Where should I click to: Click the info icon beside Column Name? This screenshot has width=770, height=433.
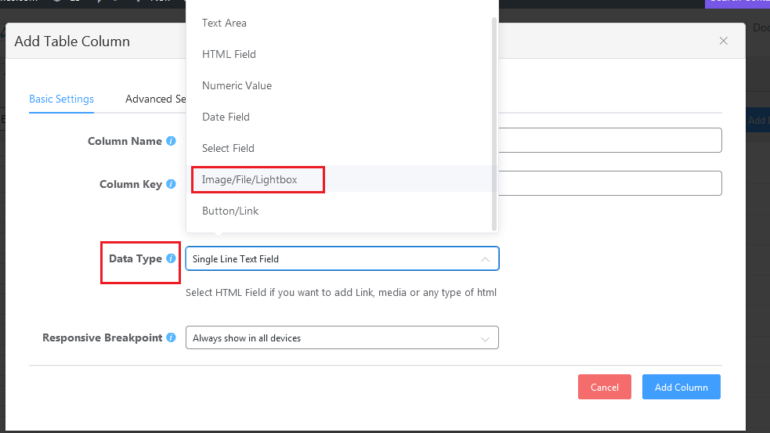click(x=171, y=142)
